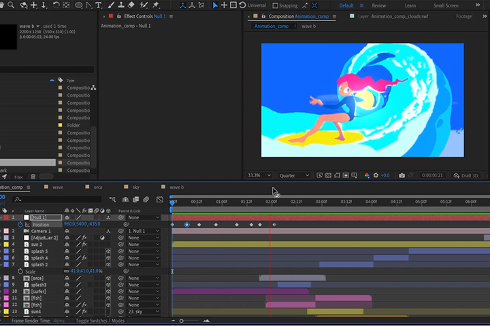Select the Eraser tool
The image size is (490, 326).
131,5
